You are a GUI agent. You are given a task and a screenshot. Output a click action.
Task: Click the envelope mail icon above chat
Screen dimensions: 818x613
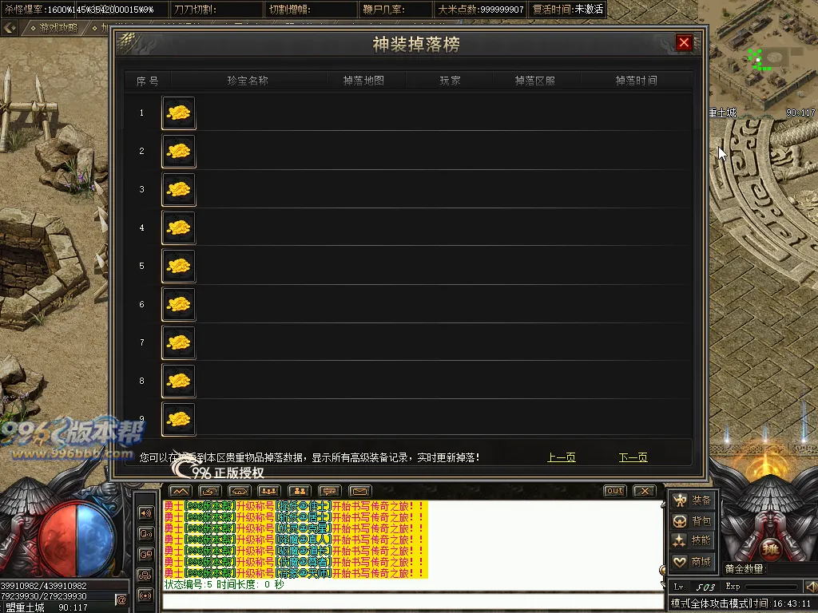point(359,491)
